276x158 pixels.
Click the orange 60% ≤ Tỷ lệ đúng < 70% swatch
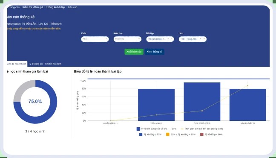[168, 135]
